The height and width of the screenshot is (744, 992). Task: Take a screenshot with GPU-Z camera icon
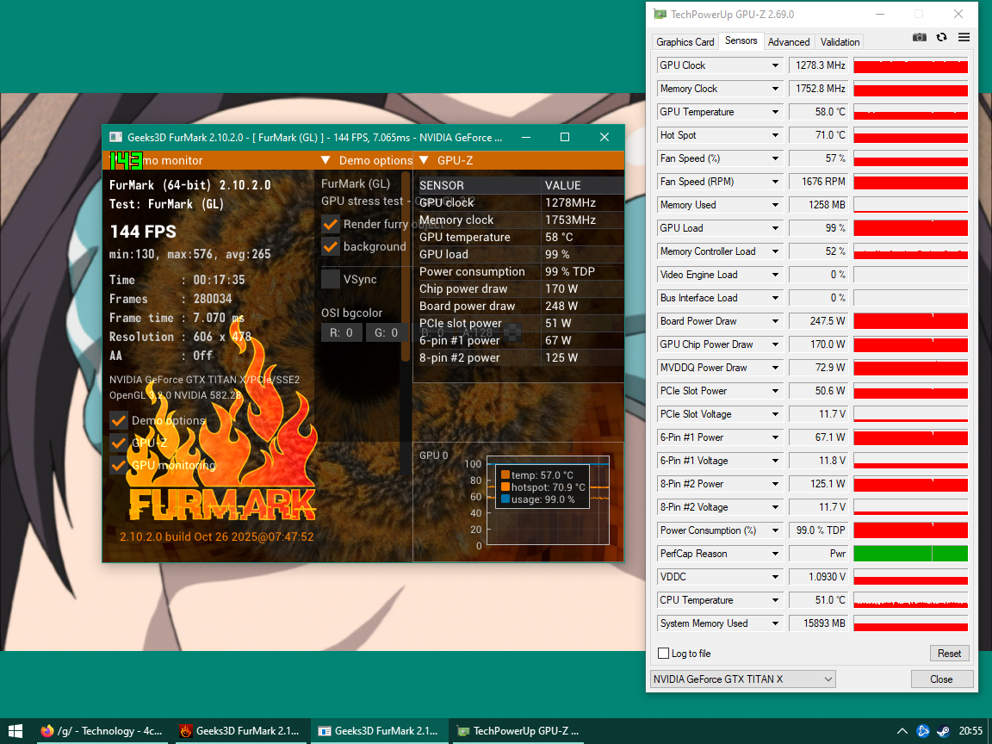920,37
